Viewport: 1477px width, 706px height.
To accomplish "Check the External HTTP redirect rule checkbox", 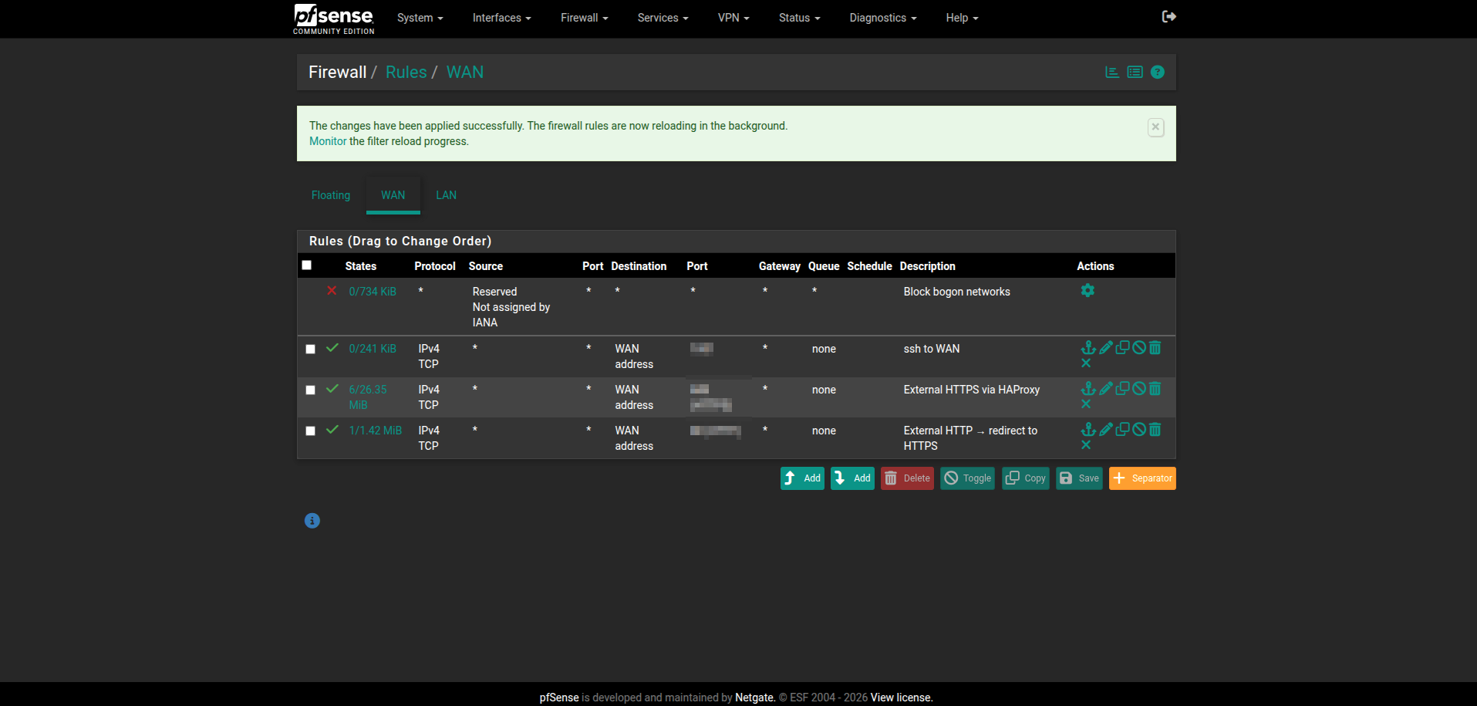I will pos(310,431).
